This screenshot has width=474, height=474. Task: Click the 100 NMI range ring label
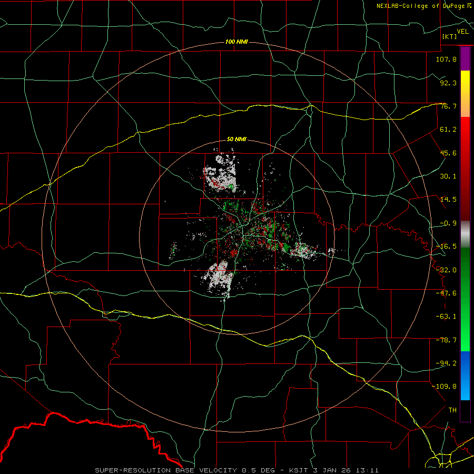(236, 42)
